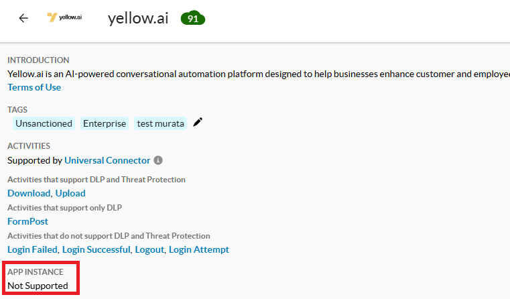Open the Terms of Use link
Image resolution: width=510 pixels, height=299 pixels.
coord(34,87)
